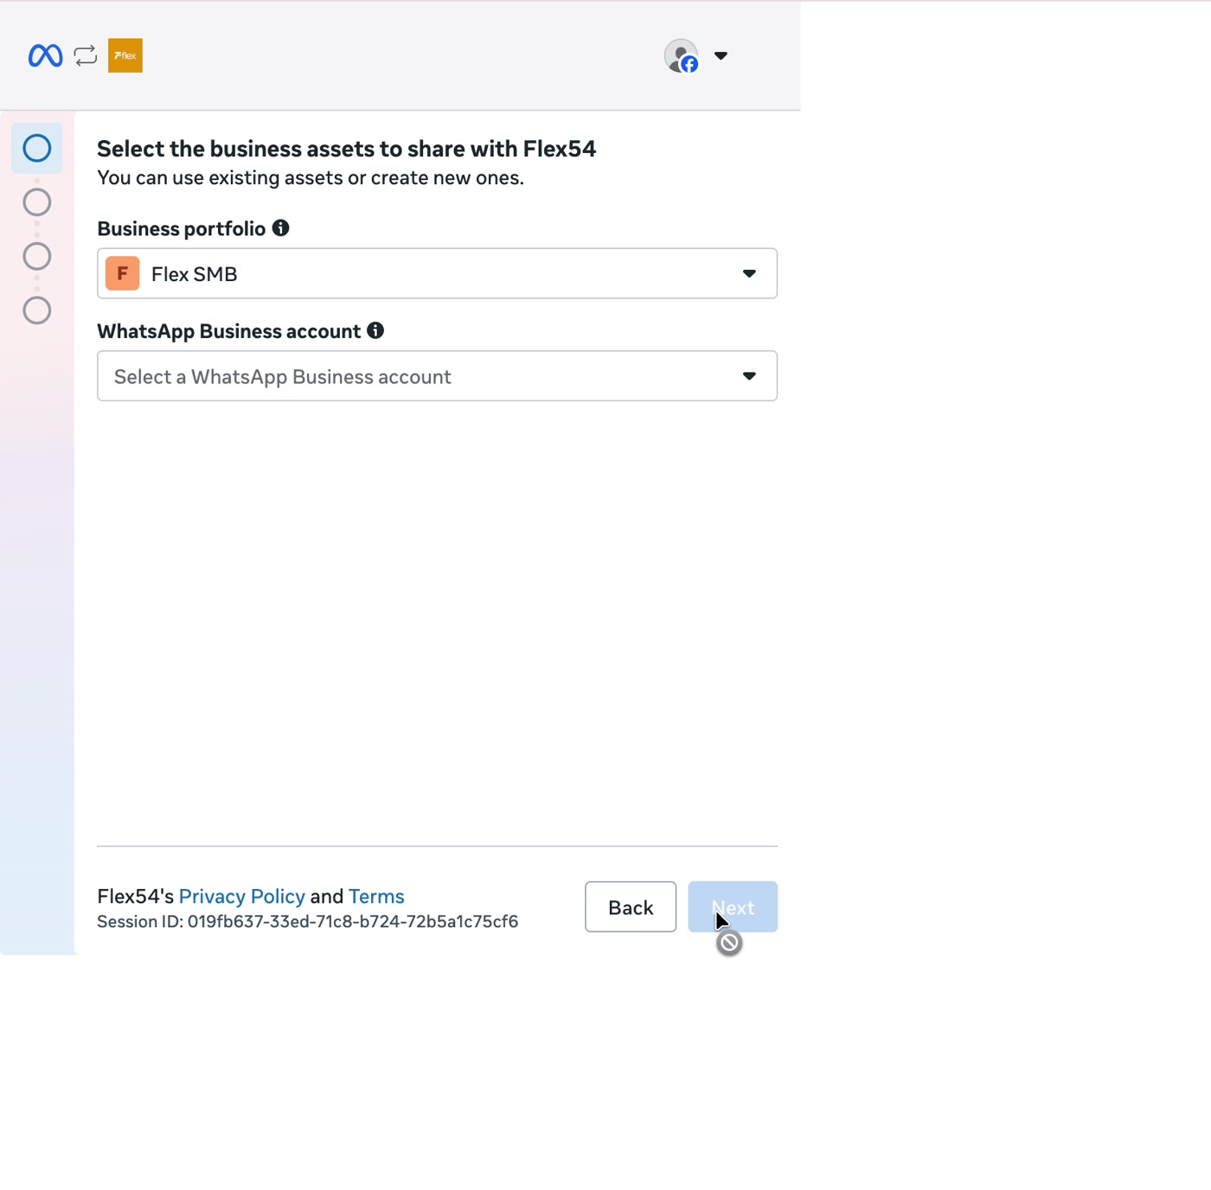Click the Business portfolio info icon
Screen dimensions: 1211x1190
[x=281, y=228]
